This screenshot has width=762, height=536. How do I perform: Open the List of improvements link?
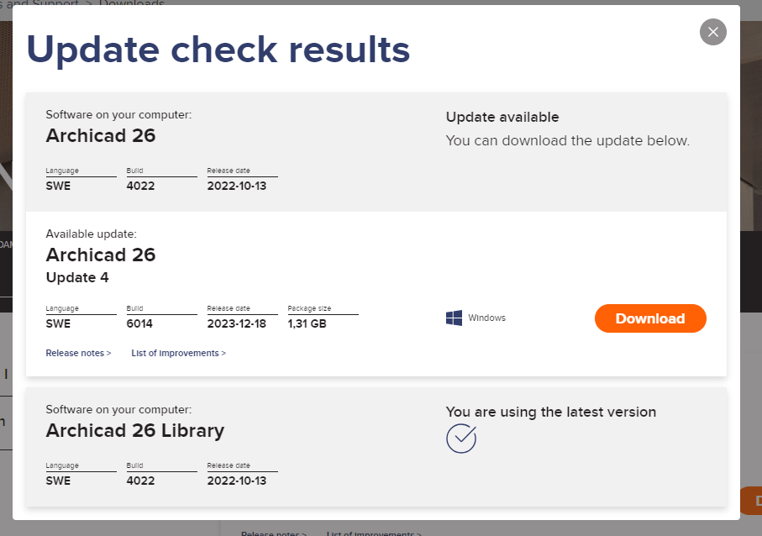pos(178,353)
